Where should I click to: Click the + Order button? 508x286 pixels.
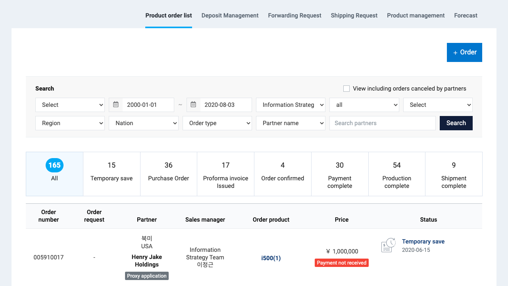464,52
